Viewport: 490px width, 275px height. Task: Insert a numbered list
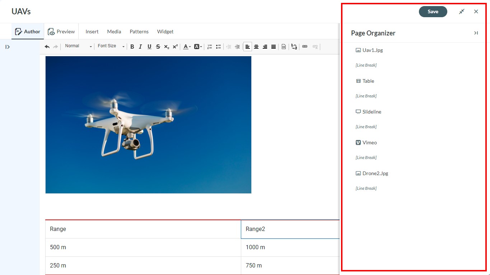pyautogui.click(x=210, y=47)
